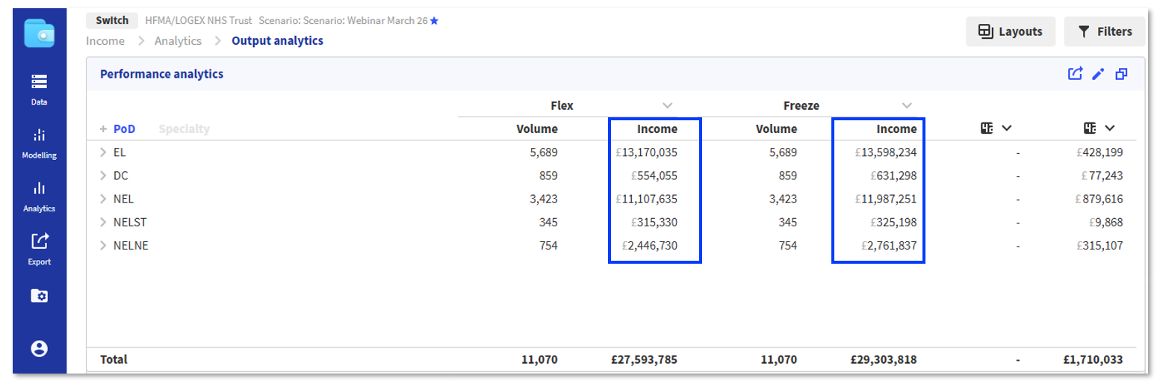
Task: Open the Export section in sidebar
Action: (x=39, y=248)
